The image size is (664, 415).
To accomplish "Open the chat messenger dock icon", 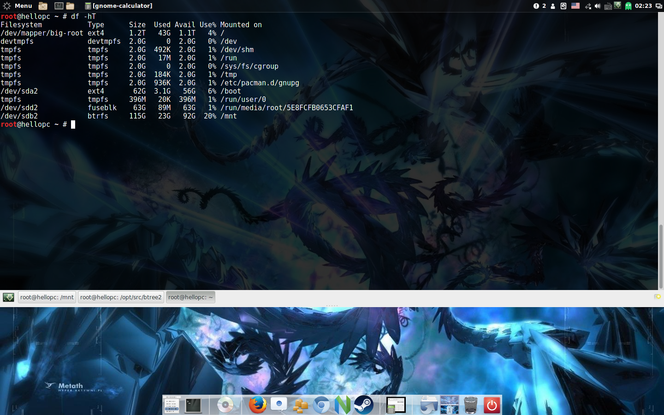I will (279, 405).
